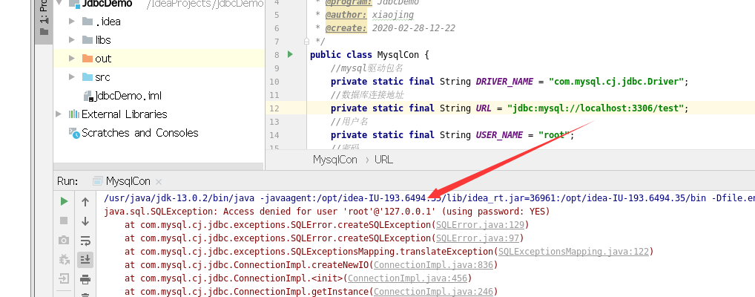Viewport: 755px width, 297px height.
Task: Toggle scroll to end of console output
Action: [85, 260]
